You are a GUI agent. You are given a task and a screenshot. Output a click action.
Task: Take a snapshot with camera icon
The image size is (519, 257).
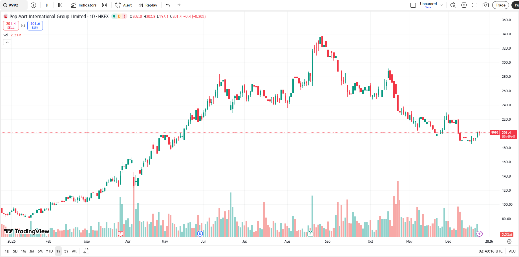click(x=486, y=5)
